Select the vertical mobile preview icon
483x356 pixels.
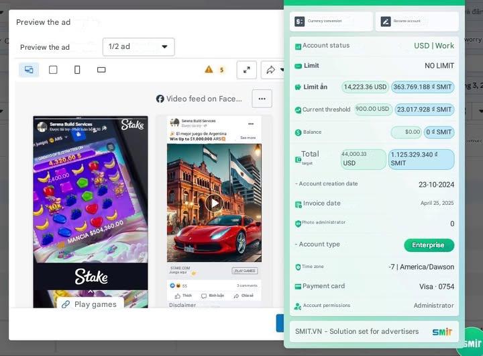click(77, 70)
